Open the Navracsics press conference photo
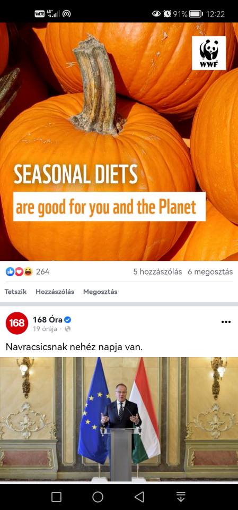Screen dimensions: 238x510 tap(119, 420)
